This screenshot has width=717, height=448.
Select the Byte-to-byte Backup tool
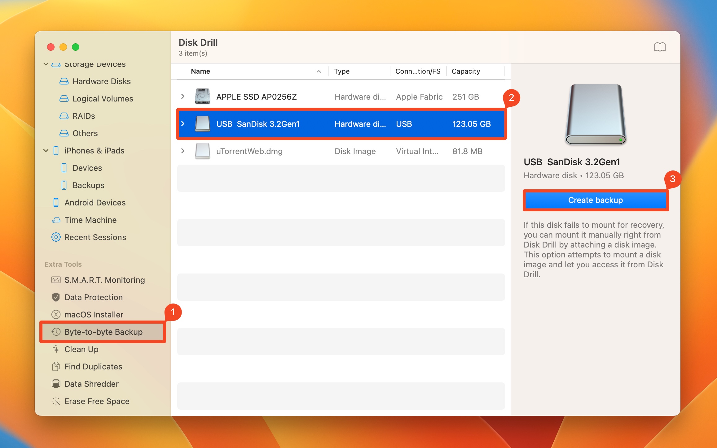(x=103, y=331)
